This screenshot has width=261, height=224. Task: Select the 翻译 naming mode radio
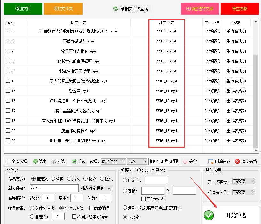pos(85,179)
